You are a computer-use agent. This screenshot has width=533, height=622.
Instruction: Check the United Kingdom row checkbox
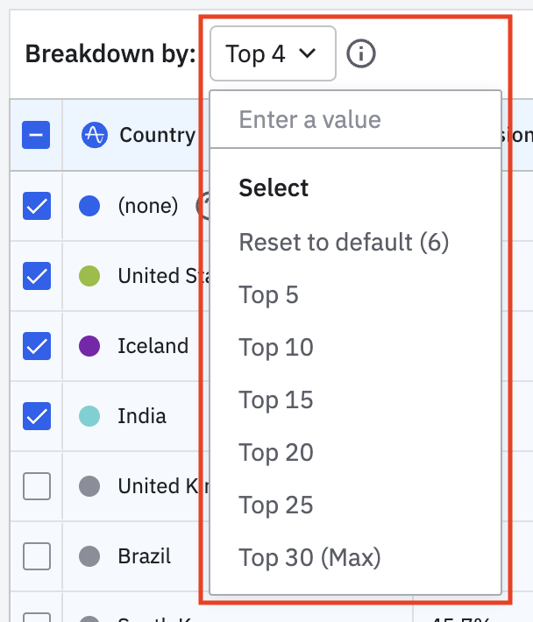36,485
